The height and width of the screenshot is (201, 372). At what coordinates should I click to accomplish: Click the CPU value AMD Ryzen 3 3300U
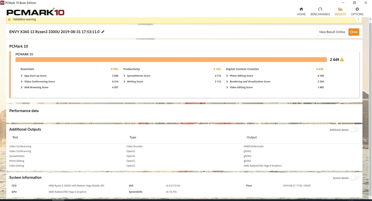(76, 186)
